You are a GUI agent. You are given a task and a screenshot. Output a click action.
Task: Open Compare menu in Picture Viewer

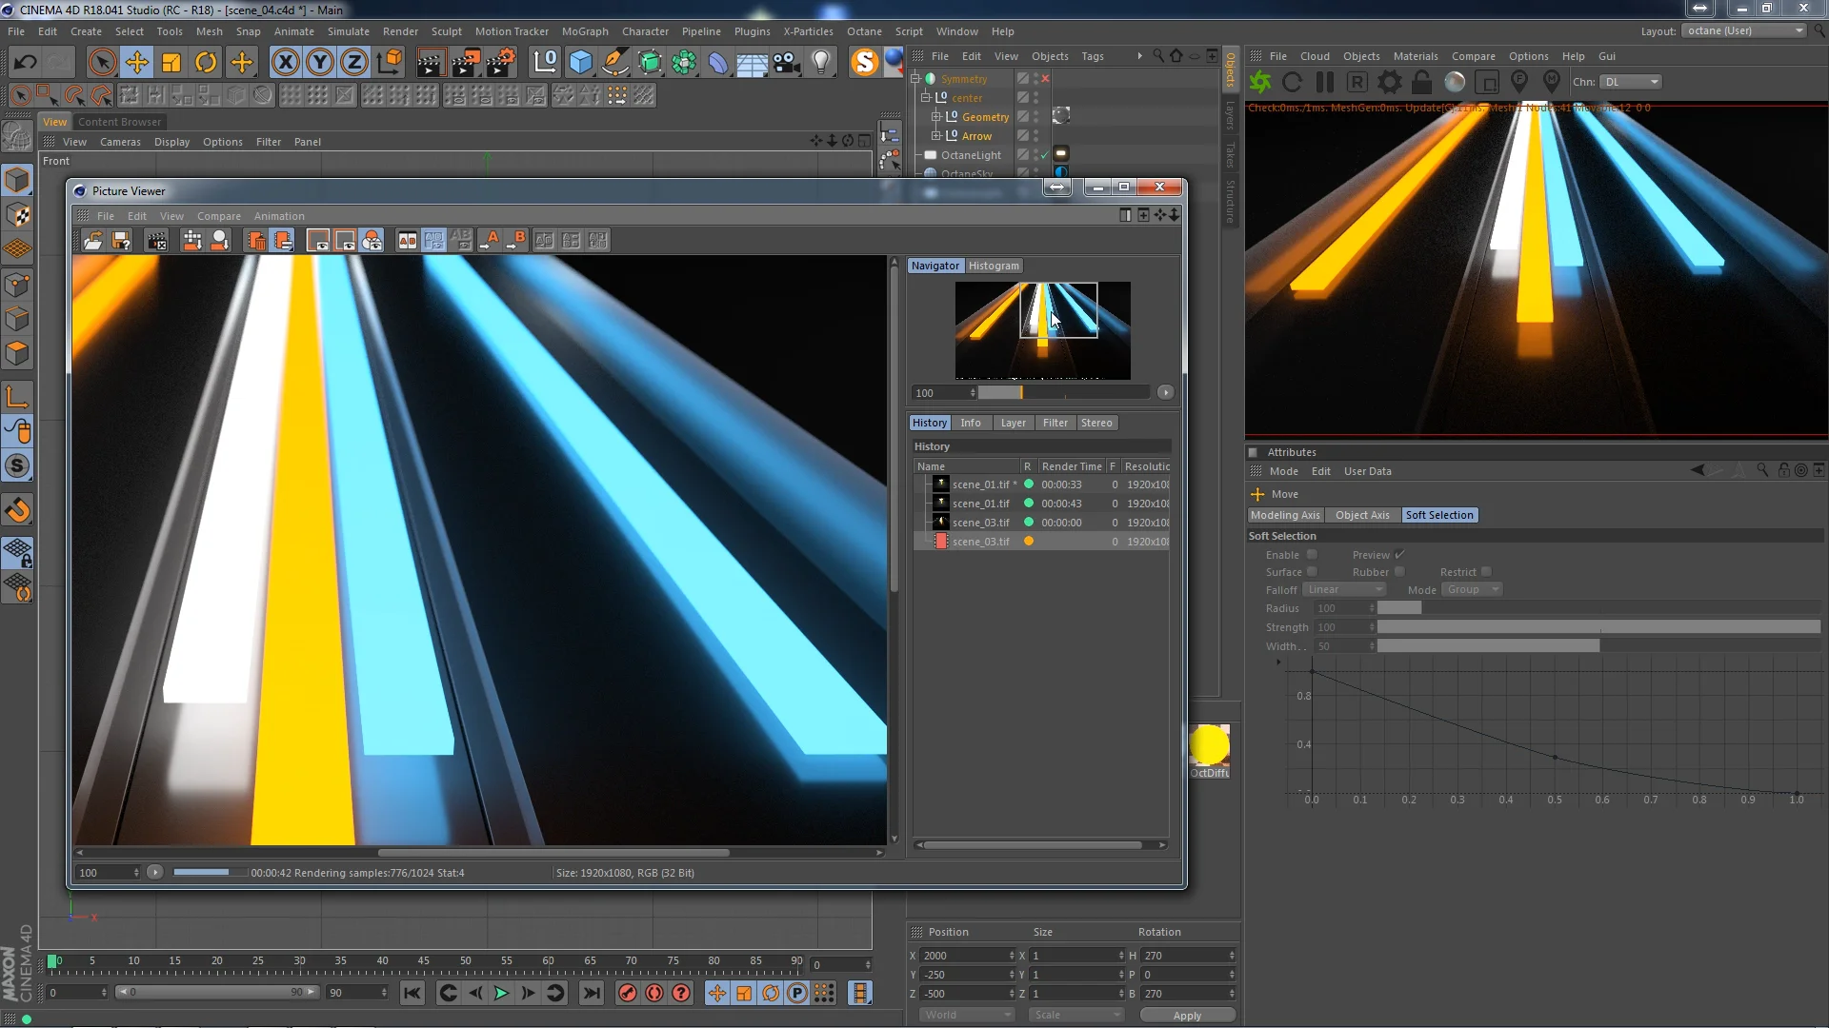tap(218, 216)
